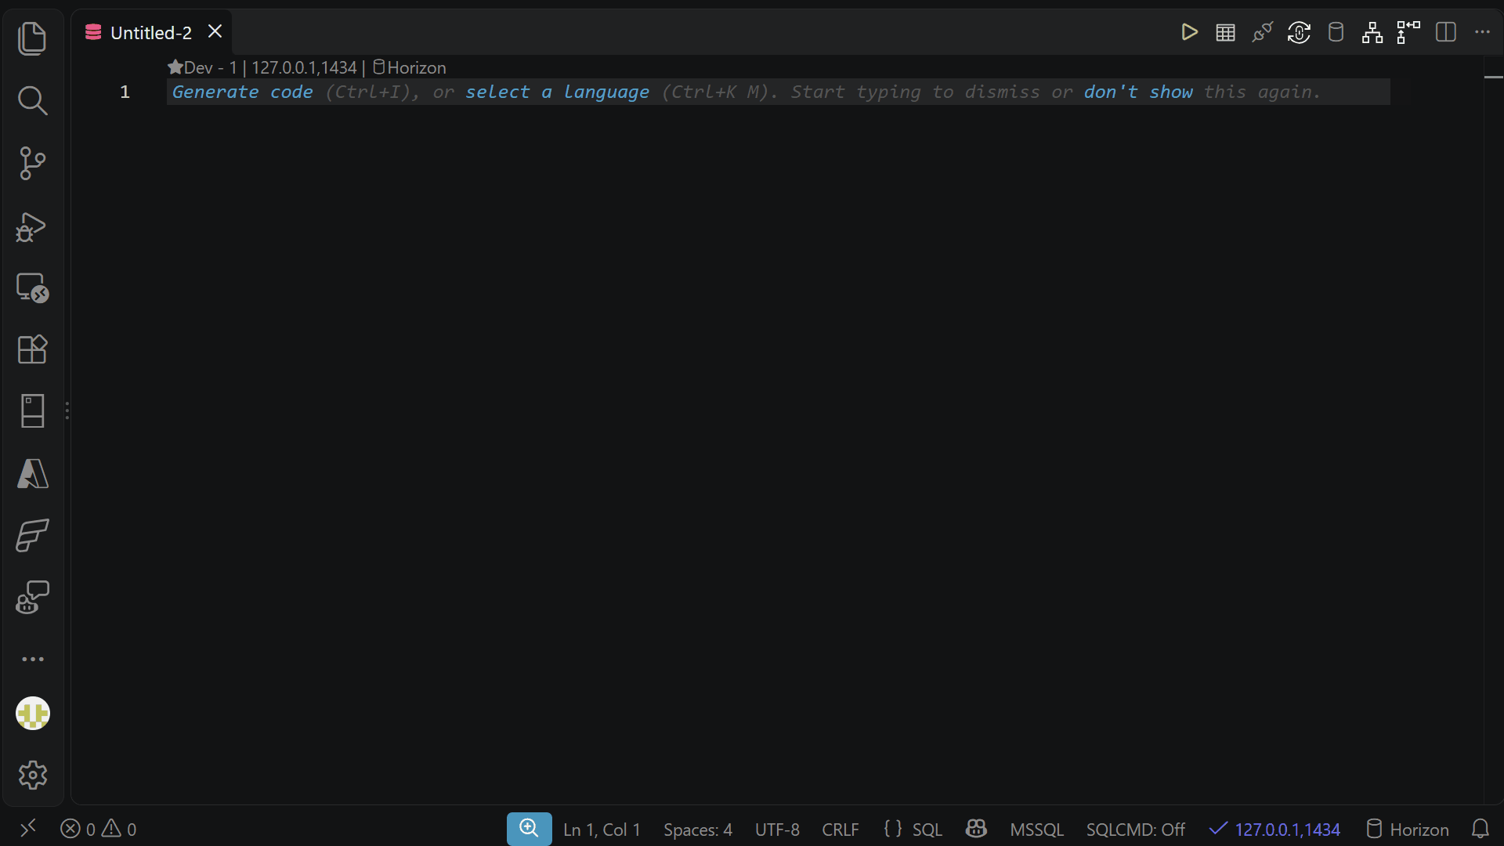Change database via Horizon in status bar

(x=1408, y=830)
